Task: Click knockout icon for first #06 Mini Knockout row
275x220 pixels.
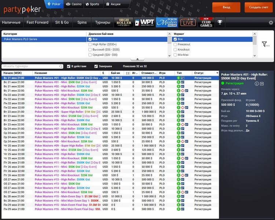Action: (183, 124)
